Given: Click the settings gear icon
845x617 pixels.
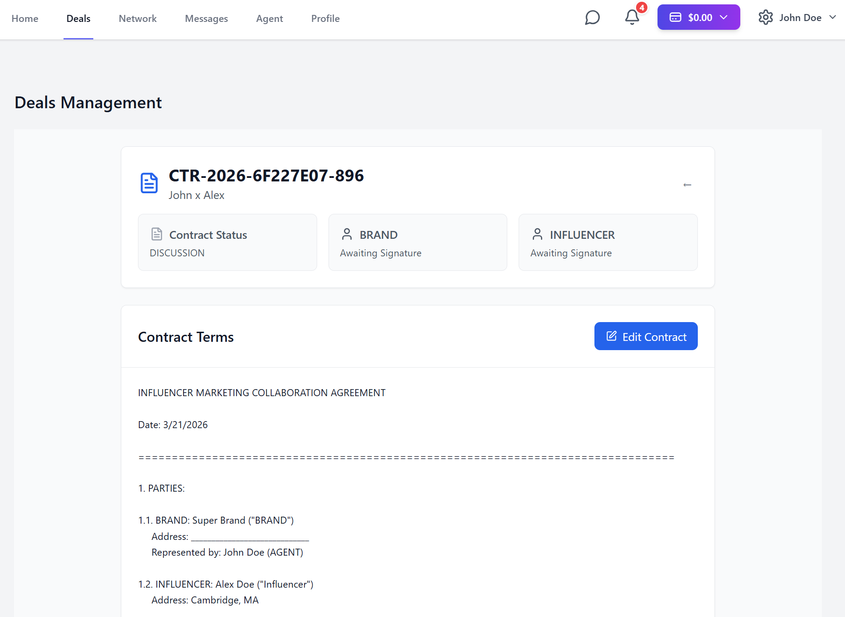Looking at the screenshot, I should coord(766,18).
